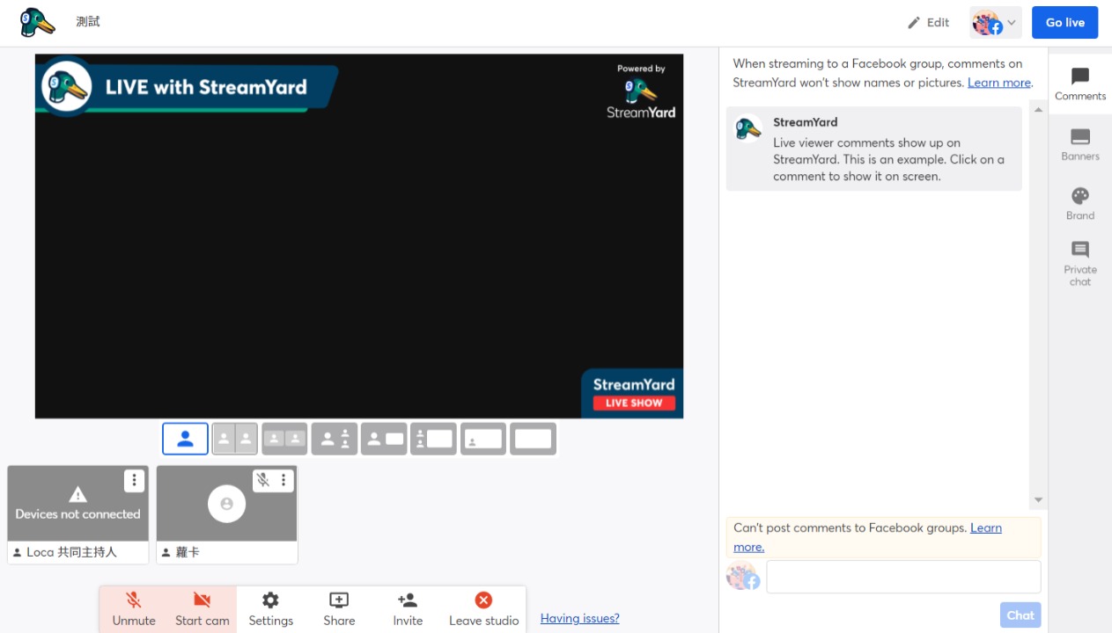Select the spotlight layout with small side guests
Viewport: 1112px width, 633px height.
[335, 439]
